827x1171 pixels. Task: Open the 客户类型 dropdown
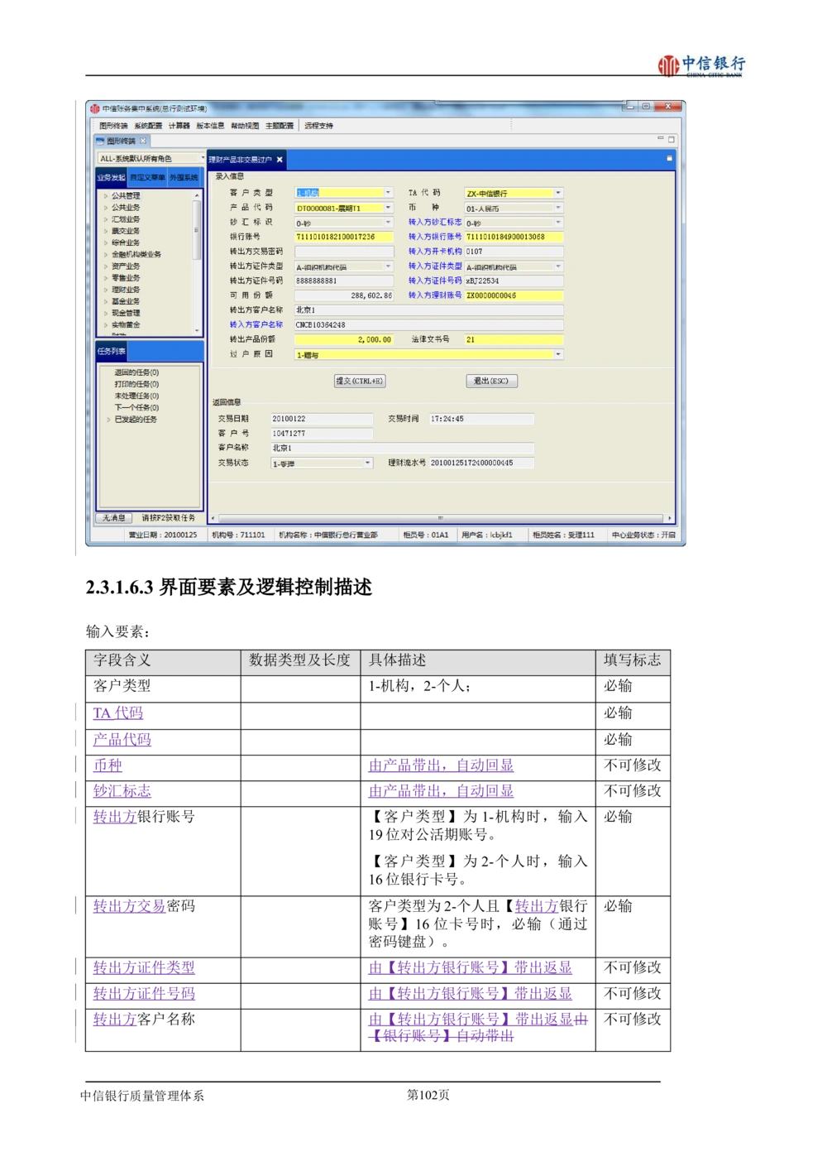click(x=388, y=193)
